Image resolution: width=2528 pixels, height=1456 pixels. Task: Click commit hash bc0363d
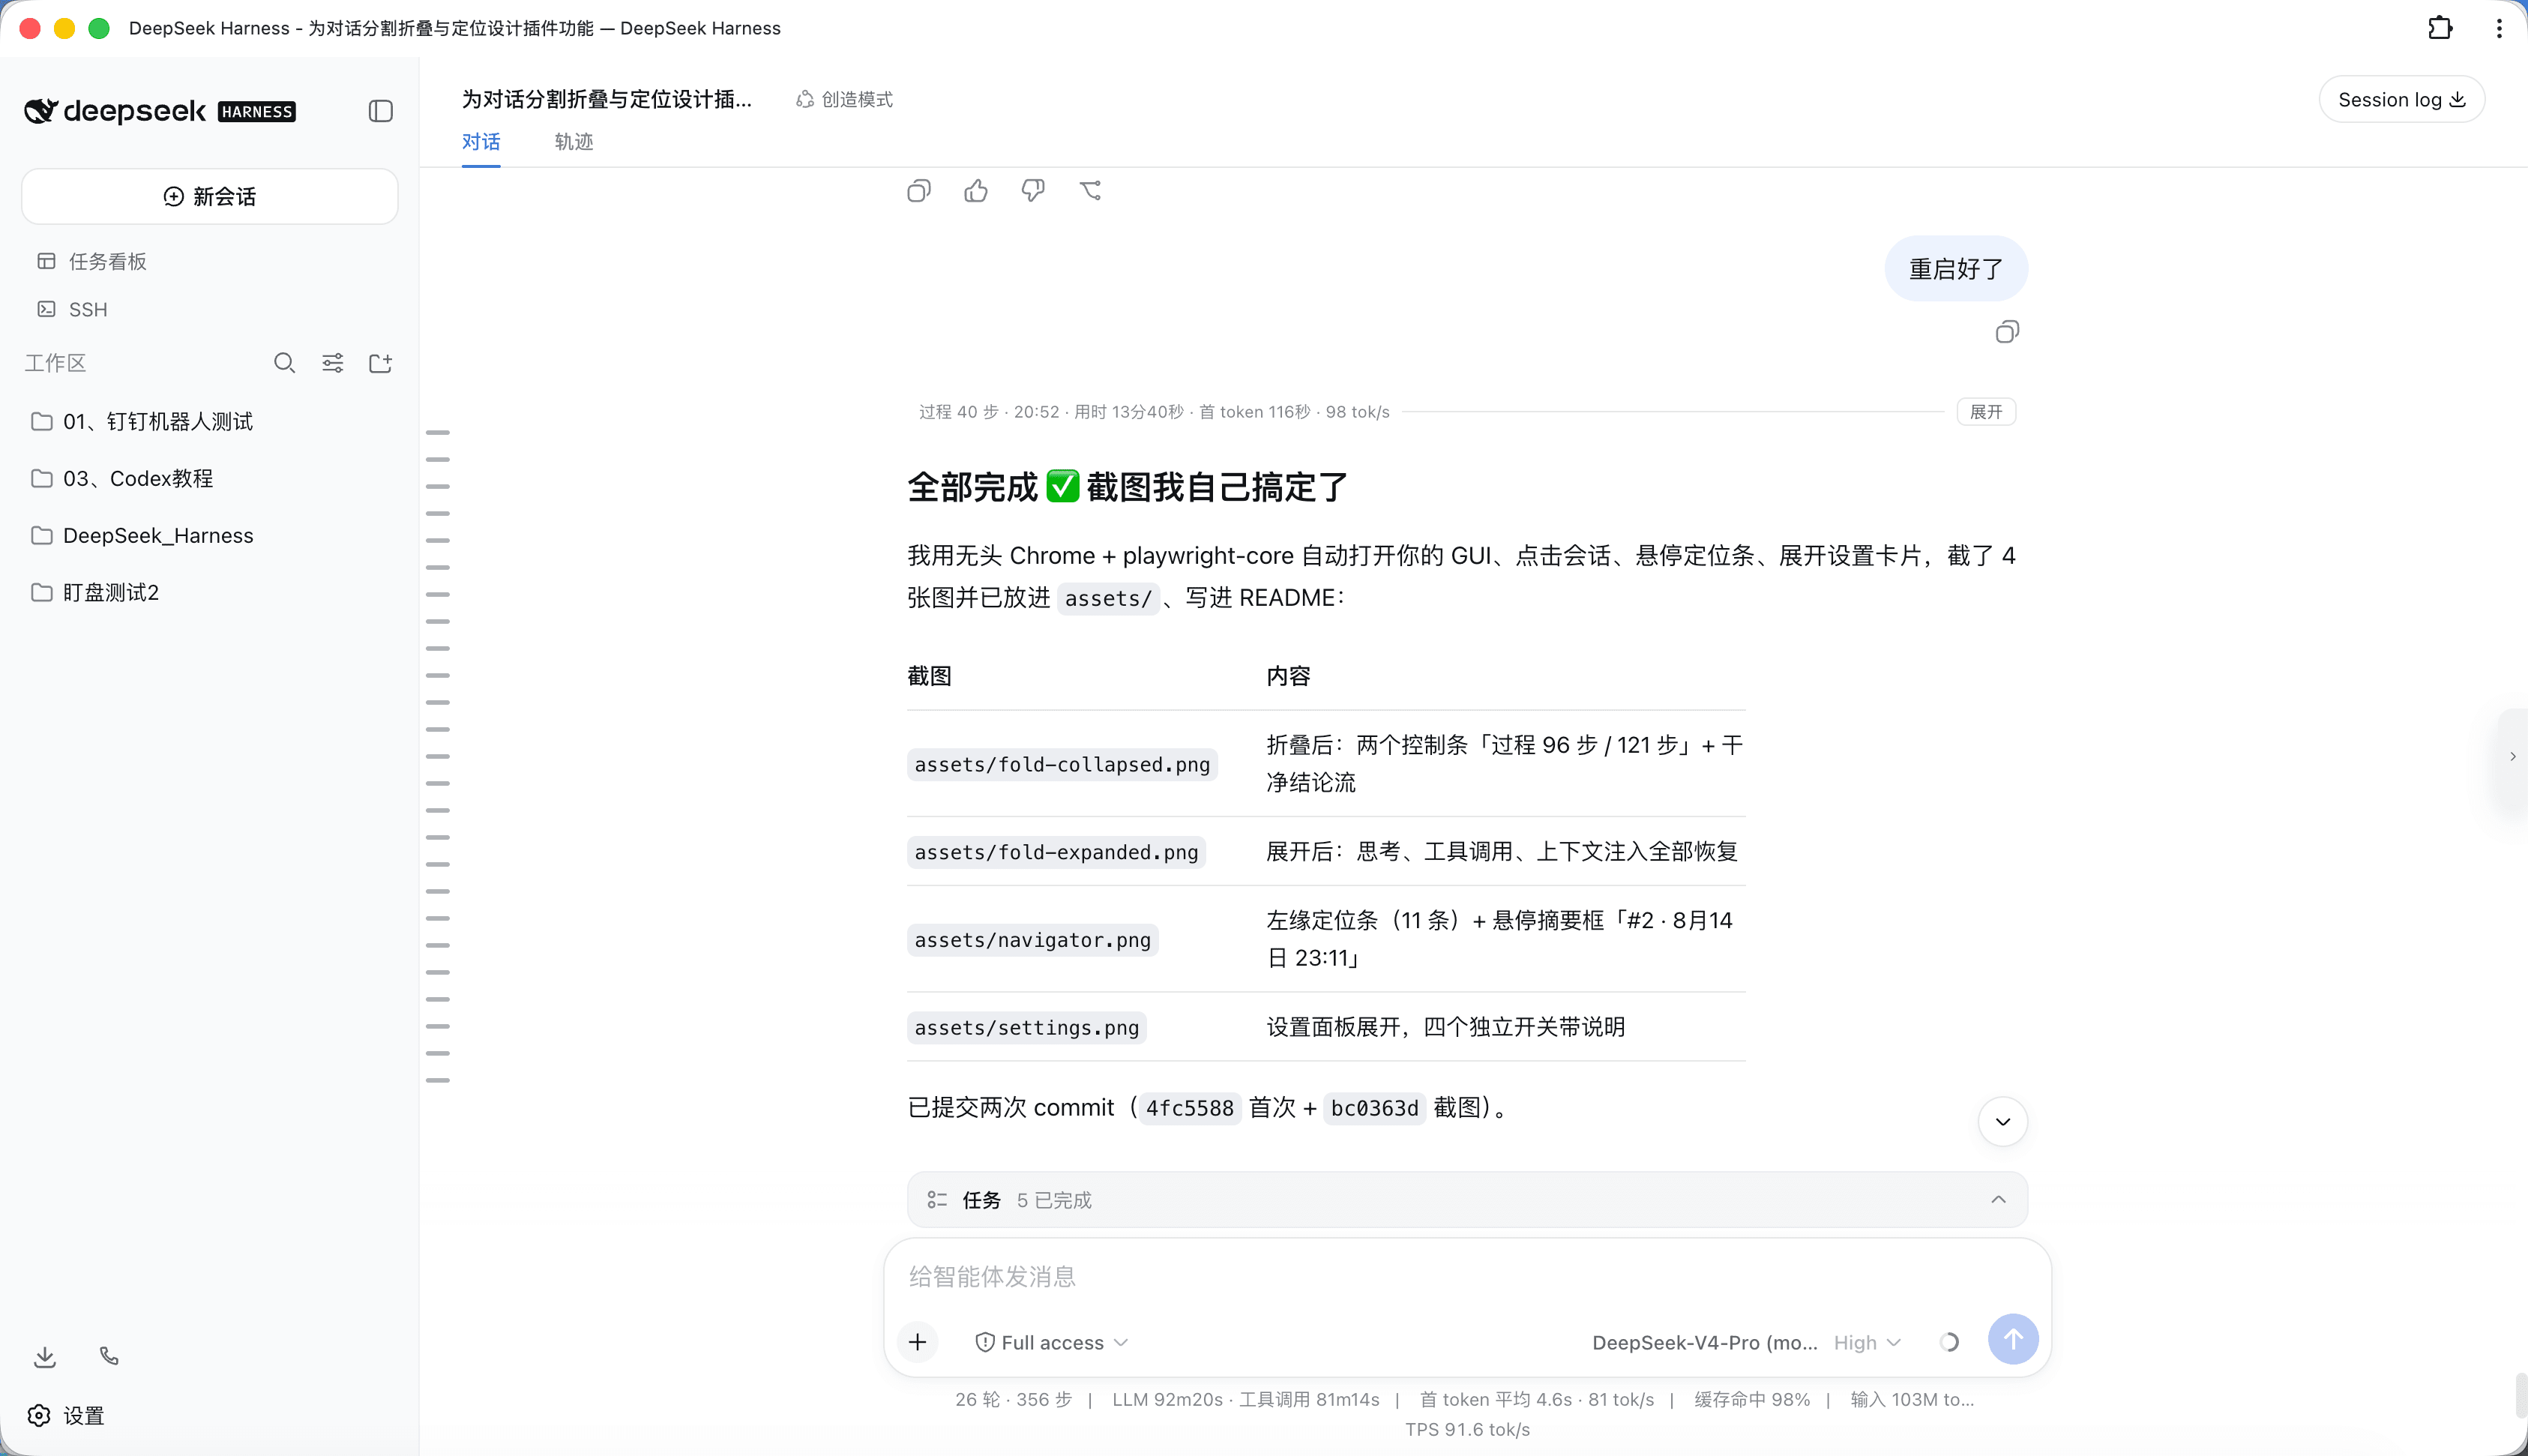point(1373,1108)
